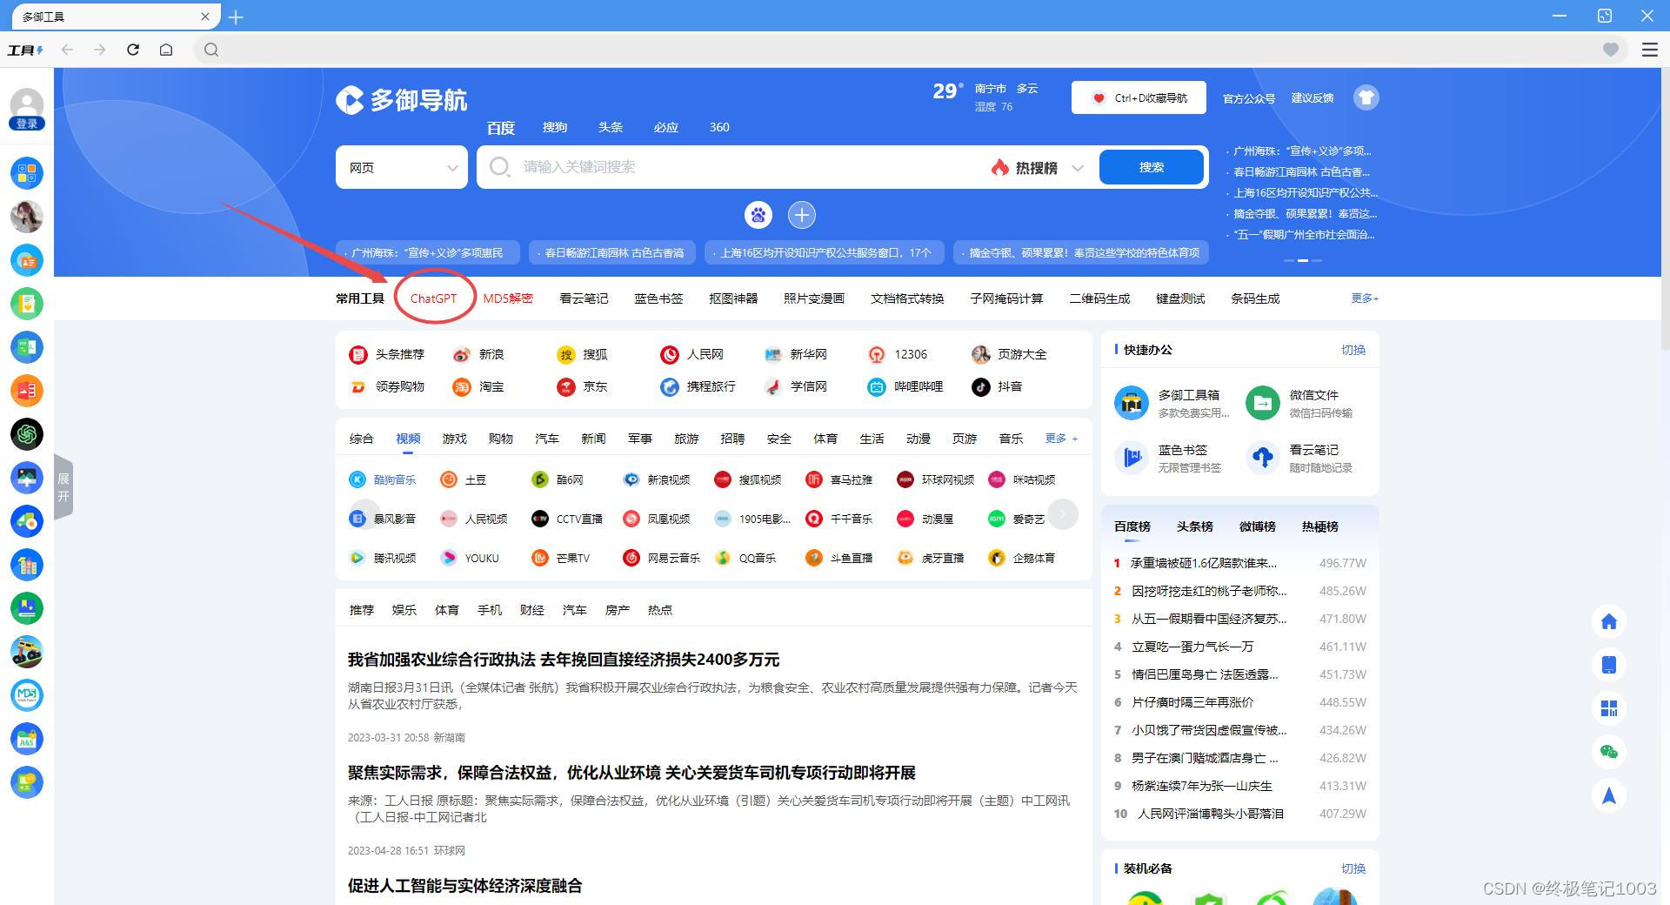Image resolution: width=1670 pixels, height=905 pixels.
Task: Switch 快捷办公 panel with 切换
Action: 1353,350
